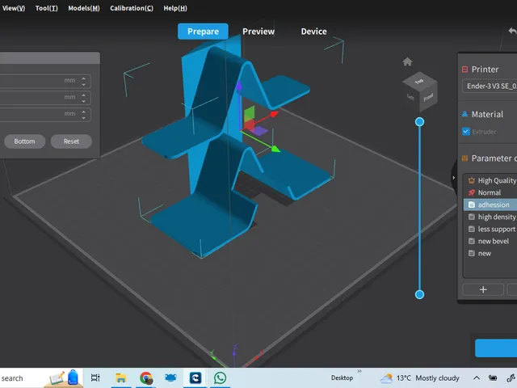Click the Windows taskbar search box
This screenshot has height=388, width=517.
click(41, 378)
